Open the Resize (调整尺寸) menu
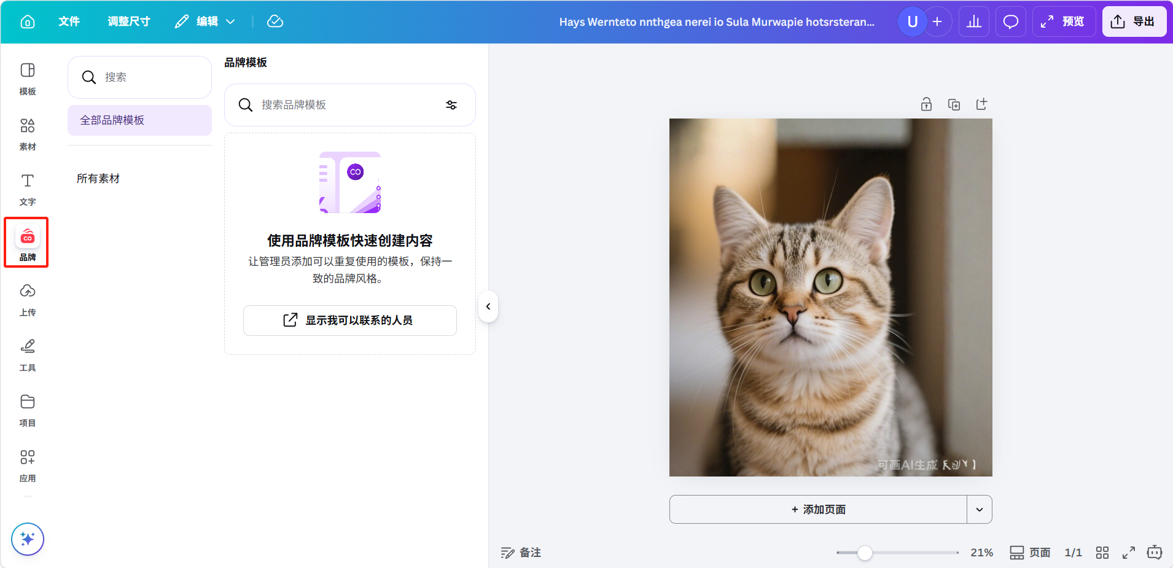 [x=129, y=21]
